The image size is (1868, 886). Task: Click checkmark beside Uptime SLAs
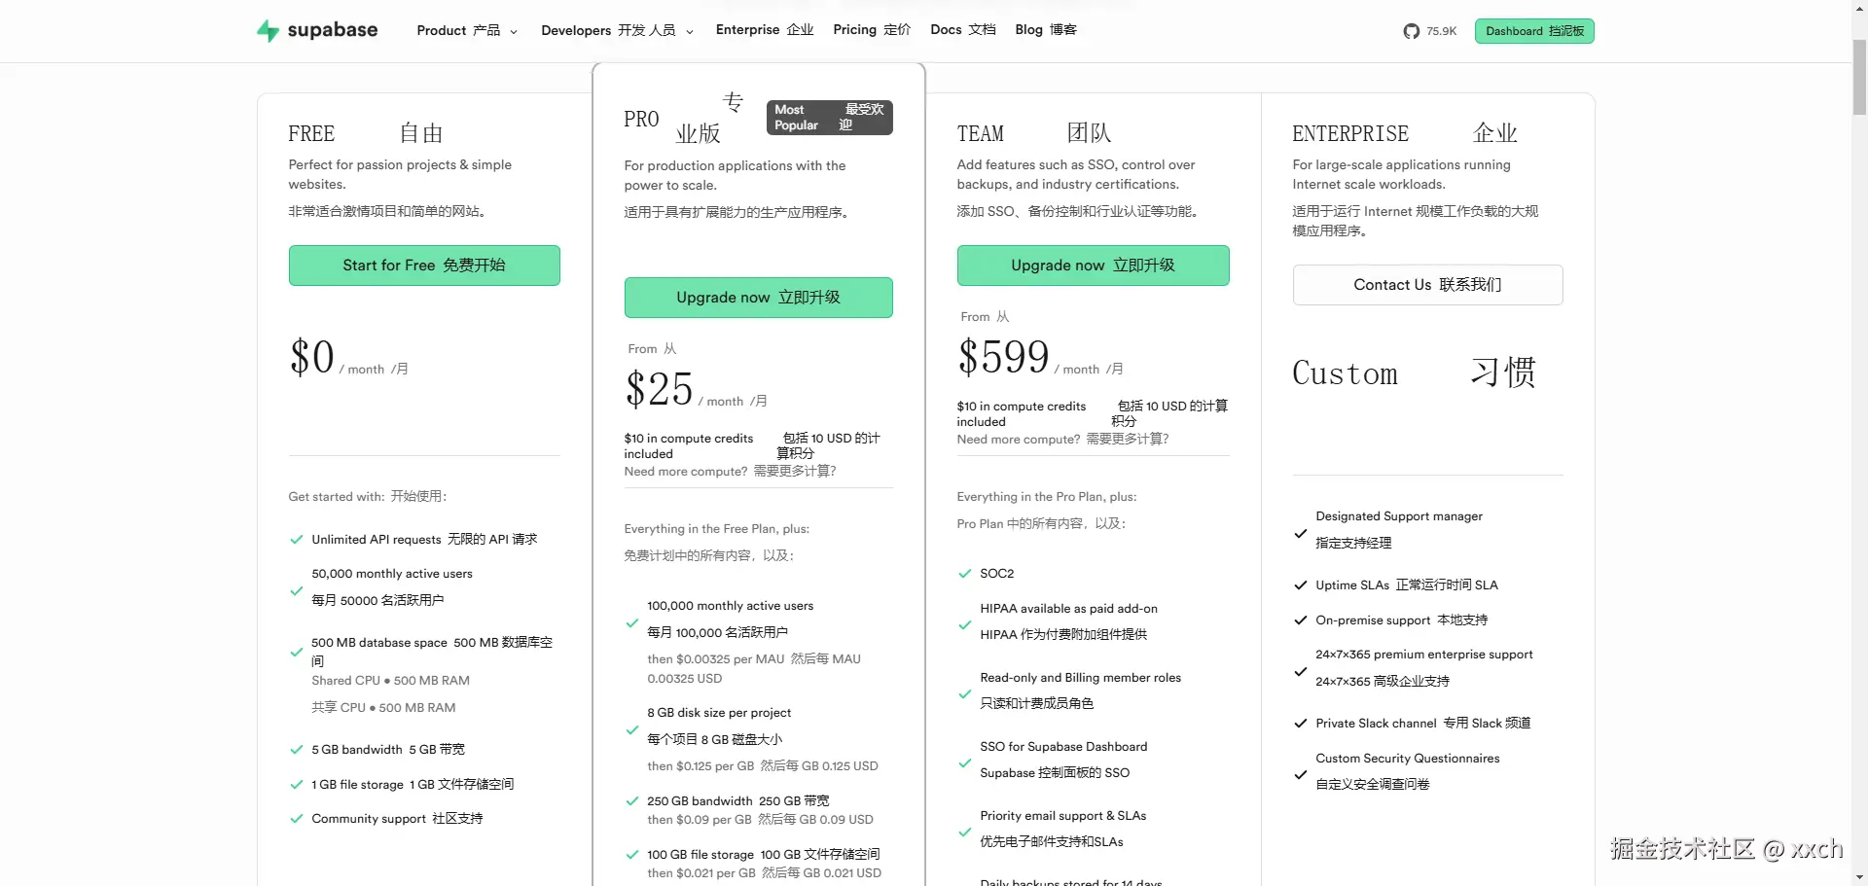[1301, 585]
